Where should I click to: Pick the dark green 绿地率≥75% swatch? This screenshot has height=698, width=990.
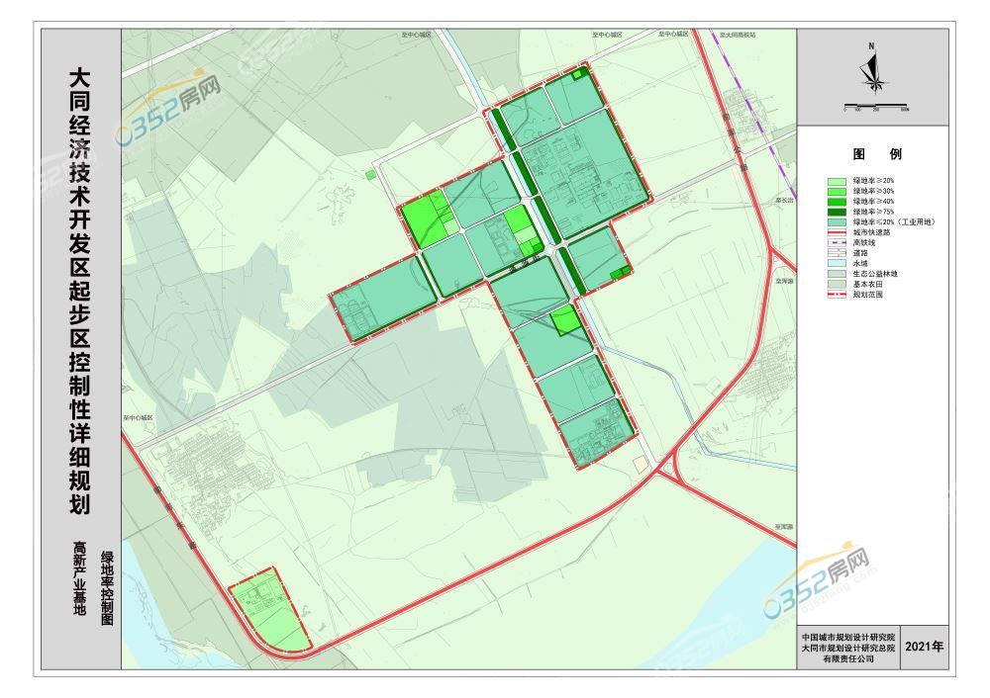pyautogui.click(x=837, y=213)
